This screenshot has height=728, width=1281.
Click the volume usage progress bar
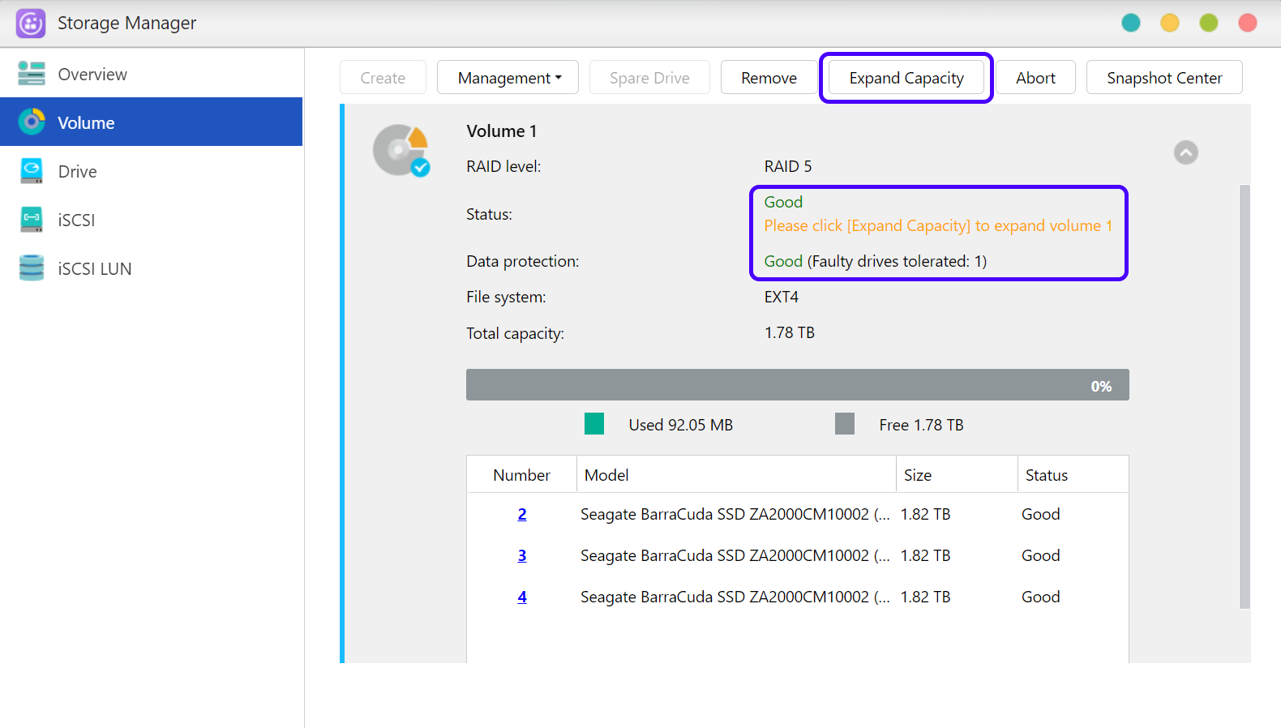coord(797,385)
